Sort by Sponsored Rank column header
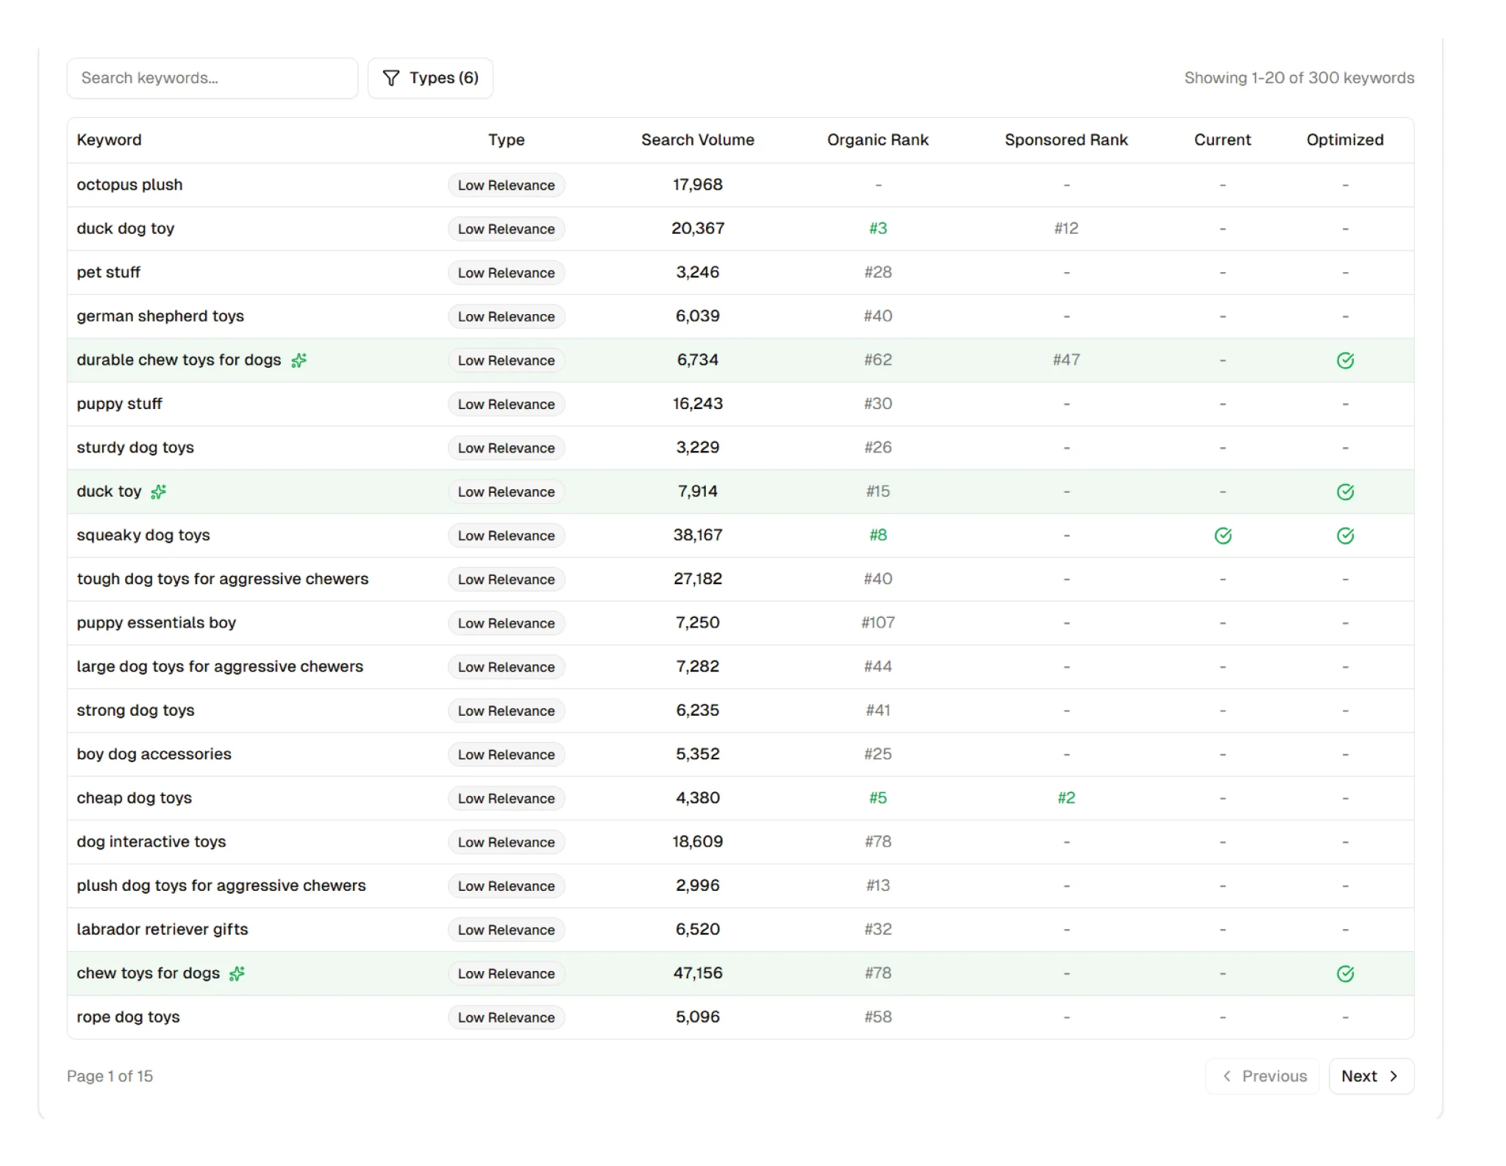1506x1166 pixels. (1066, 140)
